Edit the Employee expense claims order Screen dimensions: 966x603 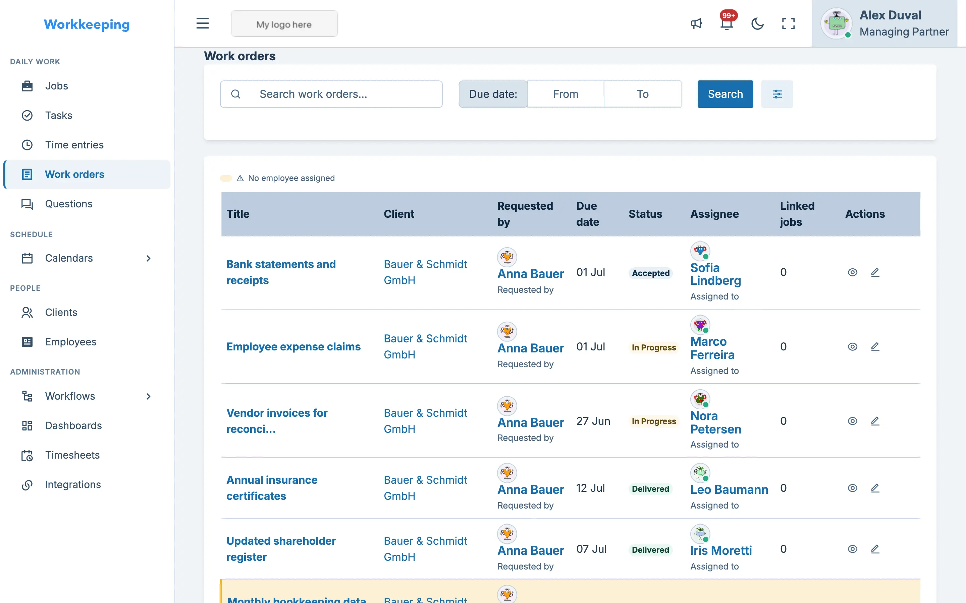click(x=875, y=347)
